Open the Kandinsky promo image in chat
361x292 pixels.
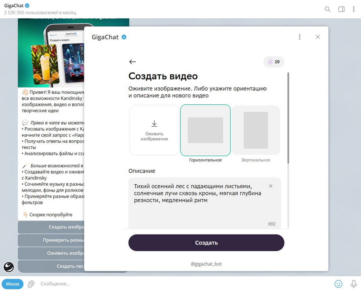(x=51, y=53)
